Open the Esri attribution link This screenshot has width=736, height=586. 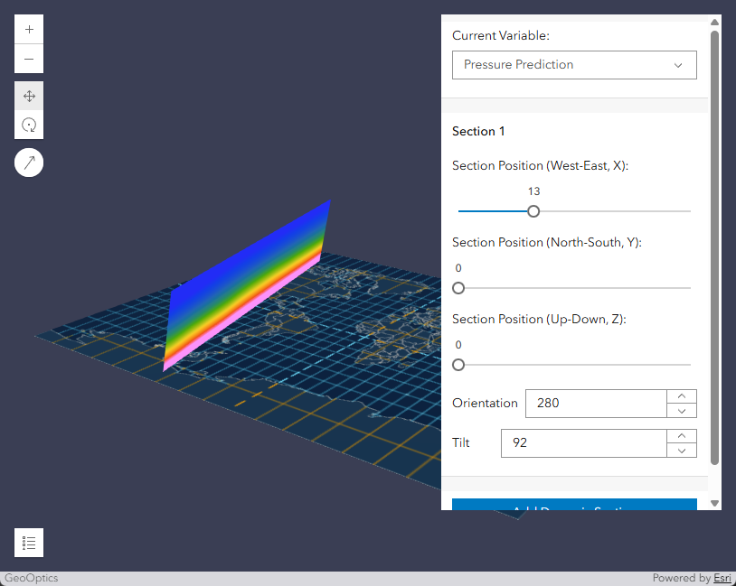[722, 578]
